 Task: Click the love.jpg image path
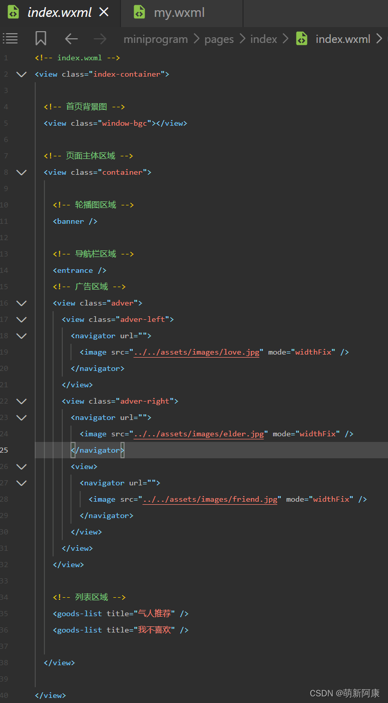[x=197, y=352]
